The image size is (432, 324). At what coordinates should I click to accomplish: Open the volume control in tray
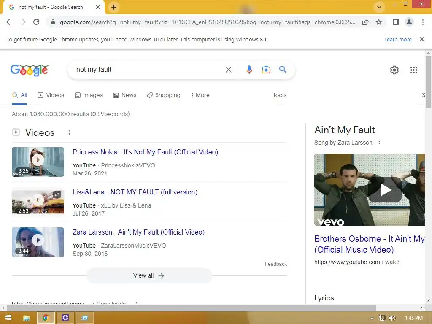point(392,318)
